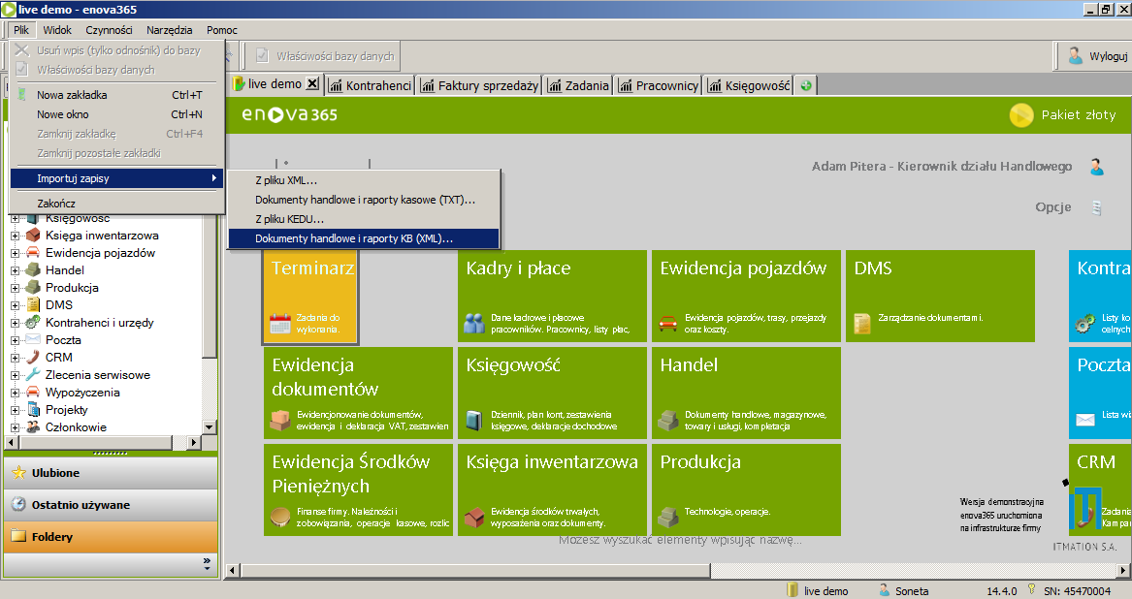The image size is (1132, 599).
Task: Click the calendar icon in Terminarz tile
Action: (280, 324)
